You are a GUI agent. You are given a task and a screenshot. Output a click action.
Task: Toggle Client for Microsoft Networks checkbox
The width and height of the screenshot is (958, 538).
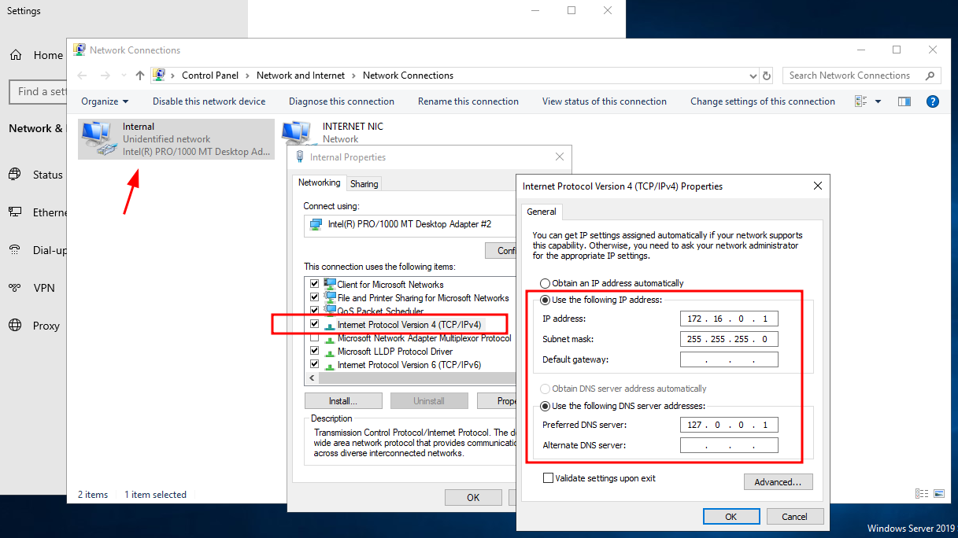click(x=315, y=284)
